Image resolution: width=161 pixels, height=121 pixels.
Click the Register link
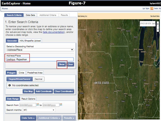147,8
